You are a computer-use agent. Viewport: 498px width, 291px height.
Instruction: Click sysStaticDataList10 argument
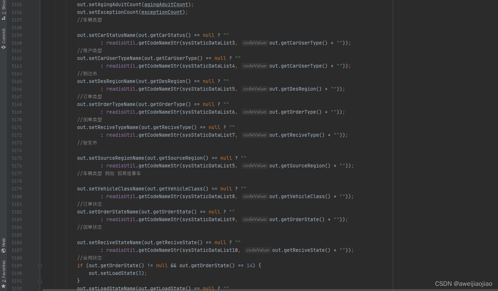click(x=210, y=250)
